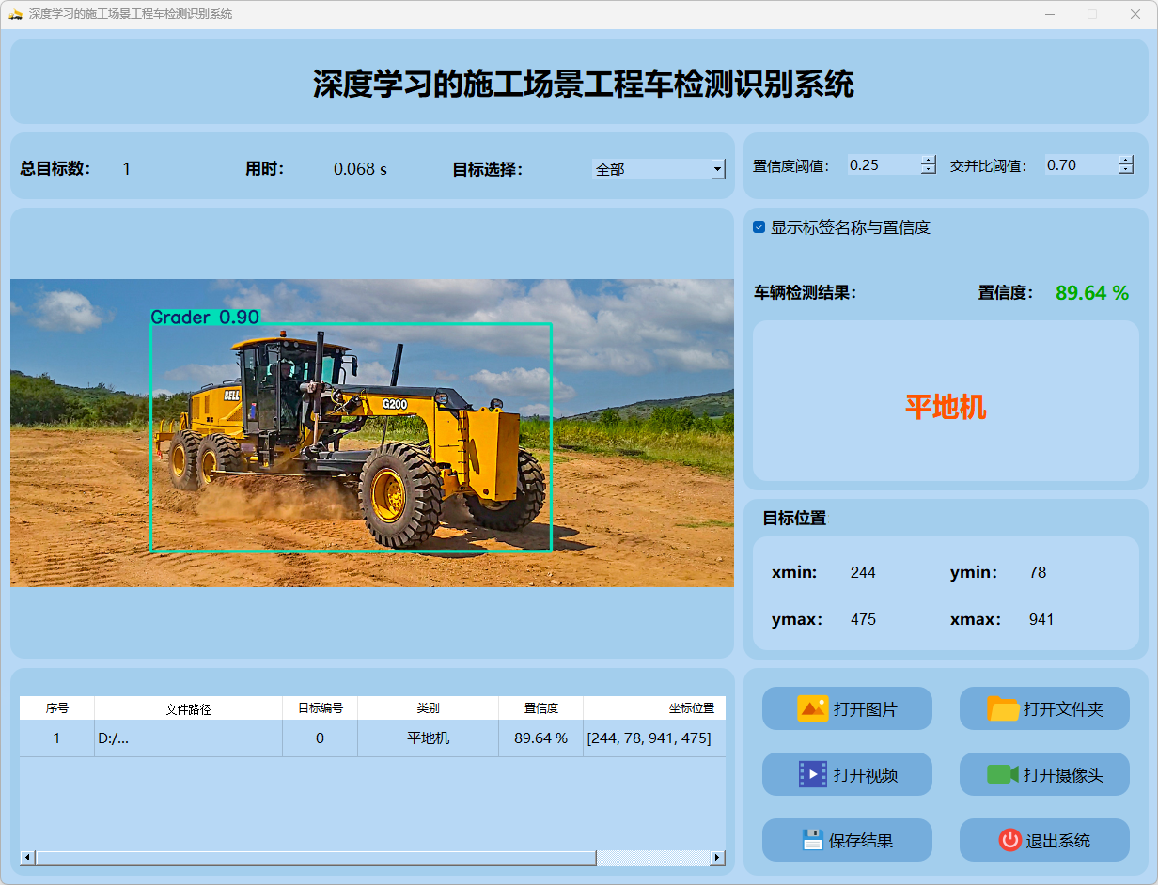Click the 文件路径 column header
Screen dimensions: 1158x885
pyautogui.click(x=188, y=708)
